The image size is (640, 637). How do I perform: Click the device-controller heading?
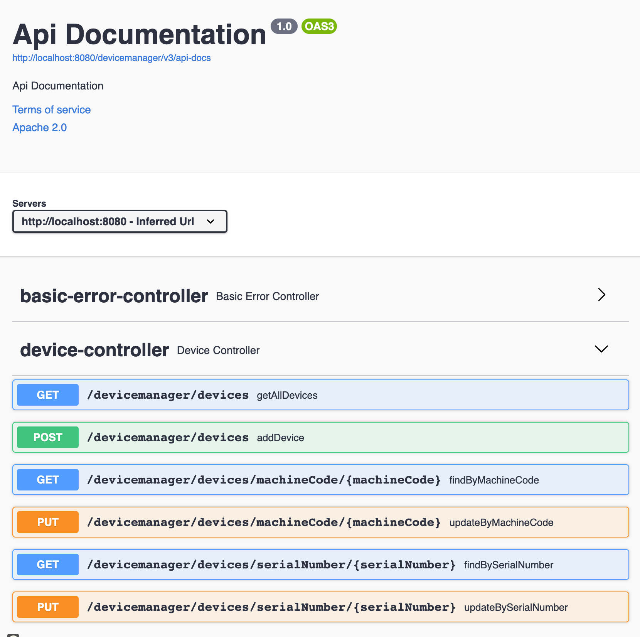click(x=94, y=350)
